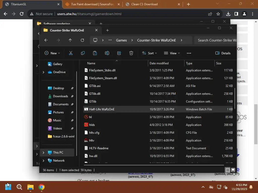Select Gallery in the navigation pane
Screen dimensions: 258x193
[x=57, y=64]
